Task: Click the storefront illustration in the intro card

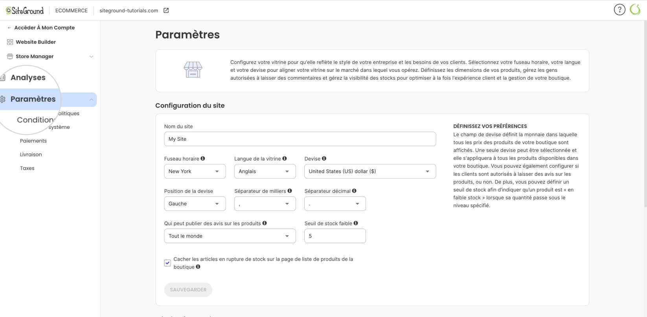Action: point(193,70)
